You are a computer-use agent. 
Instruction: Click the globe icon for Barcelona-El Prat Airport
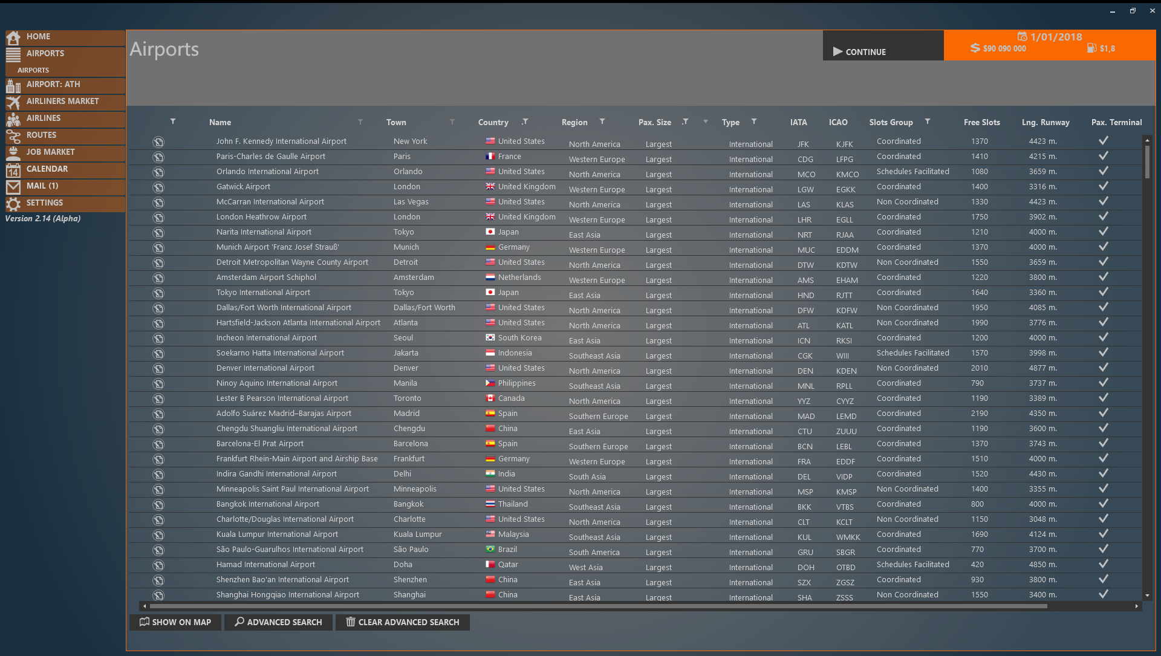click(158, 444)
